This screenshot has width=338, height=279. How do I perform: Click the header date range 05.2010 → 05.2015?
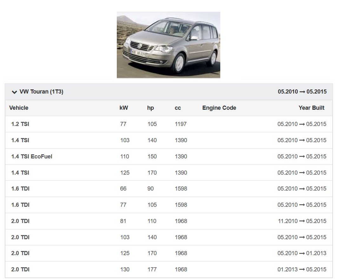(x=302, y=92)
